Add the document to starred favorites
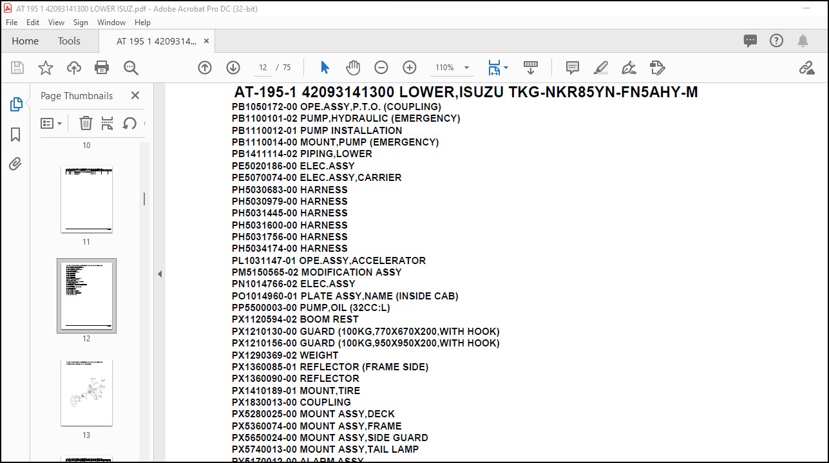 tap(46, 68)
